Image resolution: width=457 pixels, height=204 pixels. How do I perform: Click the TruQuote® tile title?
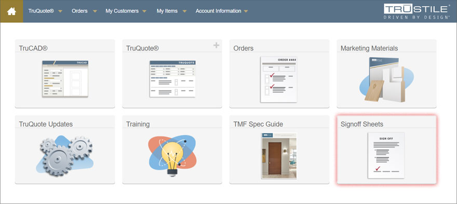point(142,48)
